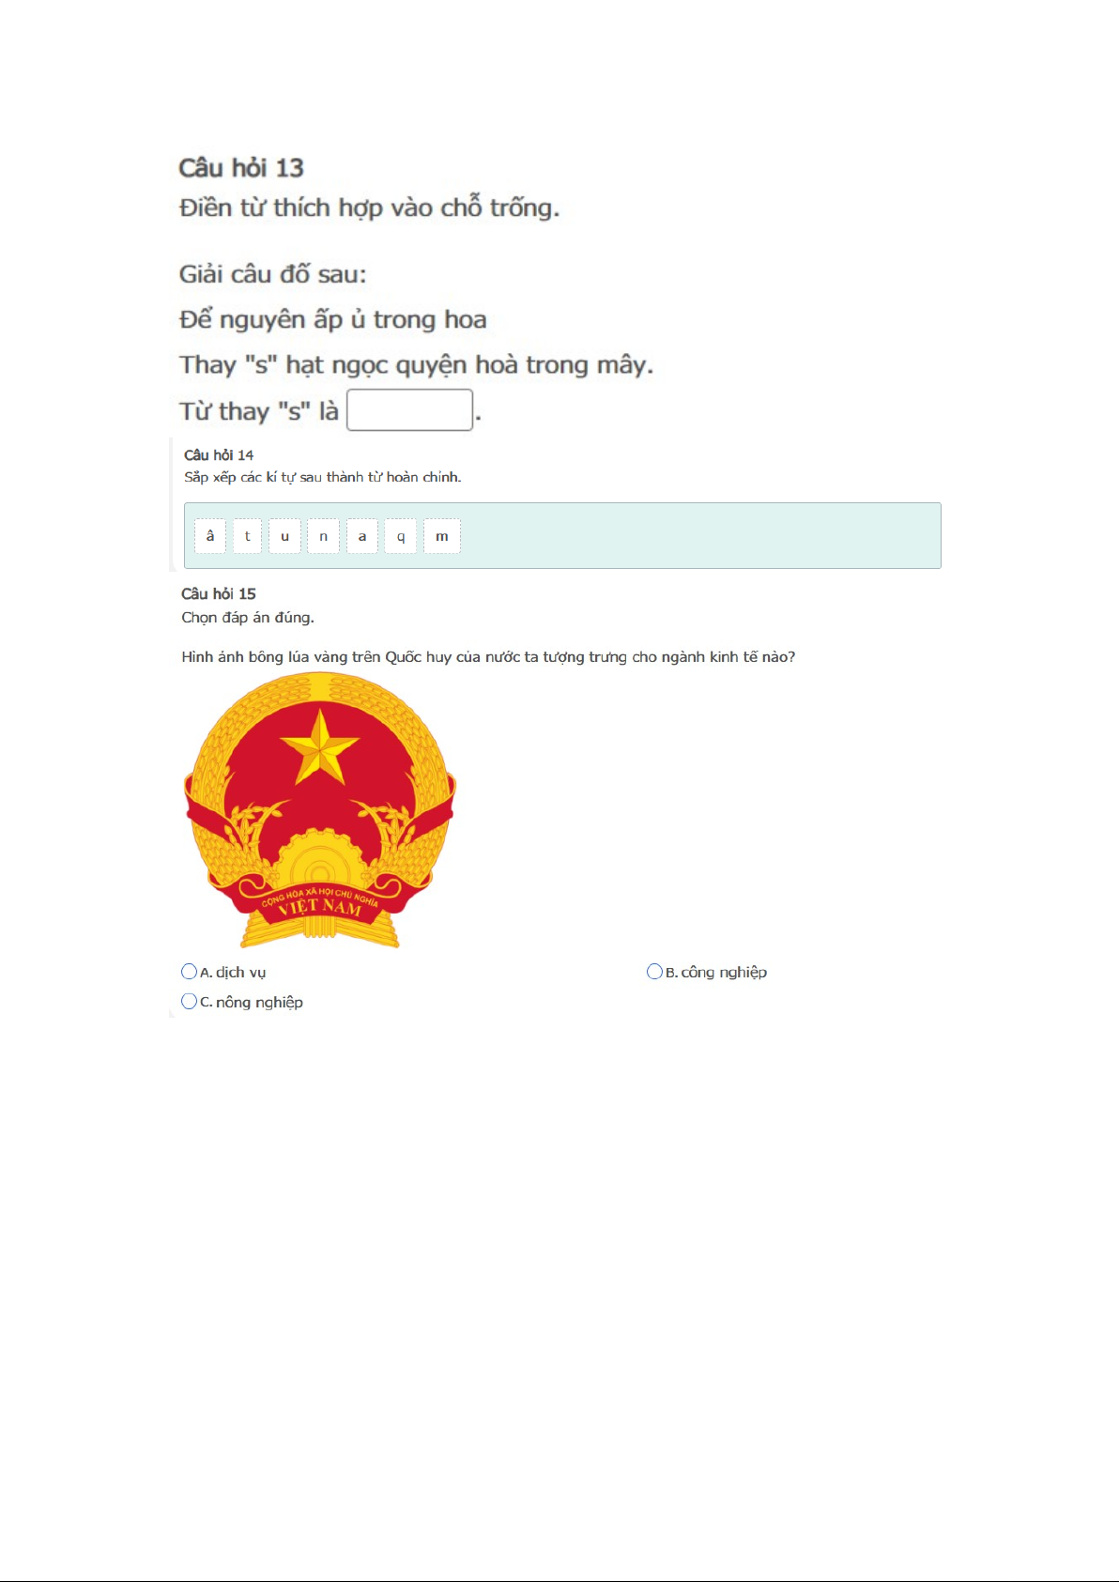Viewport: 1119px width, 1582px height.
Task: Click the light teal letter tile tray
Action: [562, 536]
